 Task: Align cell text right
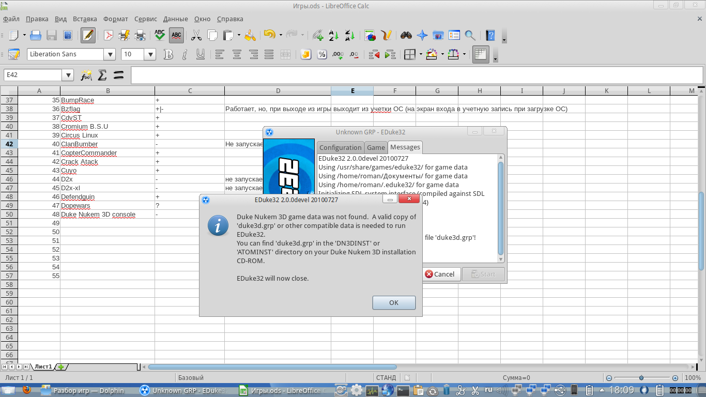[253, 54]
